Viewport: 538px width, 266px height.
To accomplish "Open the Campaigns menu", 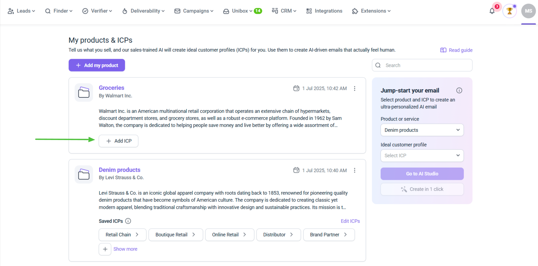I will (x=194, y=11).
